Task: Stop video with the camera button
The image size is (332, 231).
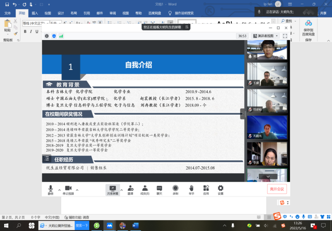Action: (68, 189)
